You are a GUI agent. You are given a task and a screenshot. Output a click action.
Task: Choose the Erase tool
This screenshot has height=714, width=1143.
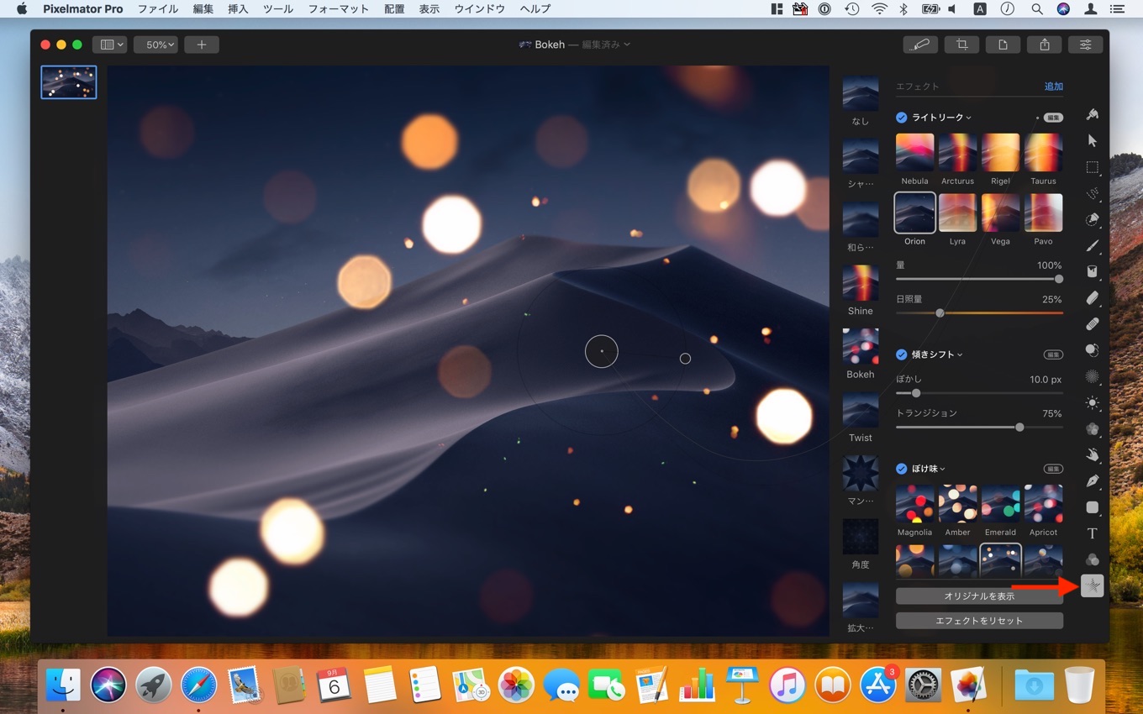coord(1093,297)
